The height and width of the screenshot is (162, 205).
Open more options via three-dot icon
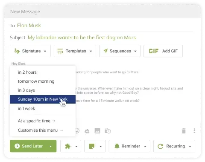click(x=194, y=131)
